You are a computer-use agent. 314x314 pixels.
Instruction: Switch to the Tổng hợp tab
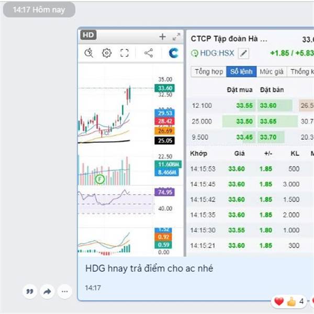(x=209, y=72)
